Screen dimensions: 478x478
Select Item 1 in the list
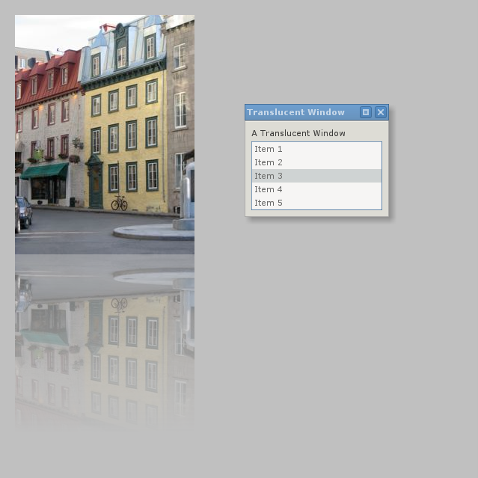click(316, 149)
